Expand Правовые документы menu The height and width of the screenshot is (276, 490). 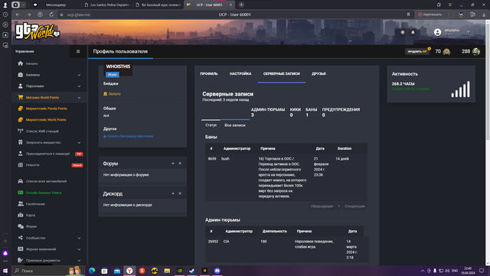click(49, 260)
